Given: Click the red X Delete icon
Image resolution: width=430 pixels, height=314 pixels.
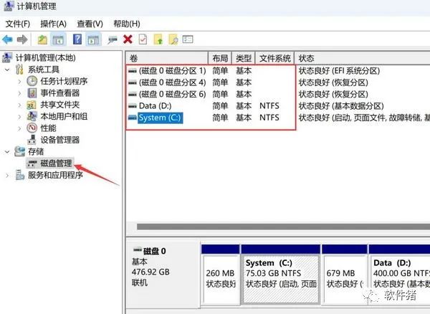Looking at the screenshot, I should click(x=128, y=39).
